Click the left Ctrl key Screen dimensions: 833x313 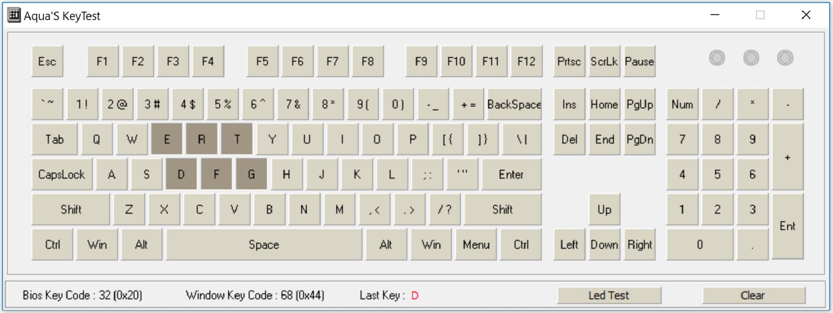[53, 244]
